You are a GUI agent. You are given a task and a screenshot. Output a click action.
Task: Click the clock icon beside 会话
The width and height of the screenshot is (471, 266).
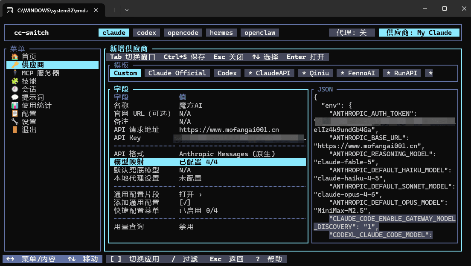coord(15,89)
